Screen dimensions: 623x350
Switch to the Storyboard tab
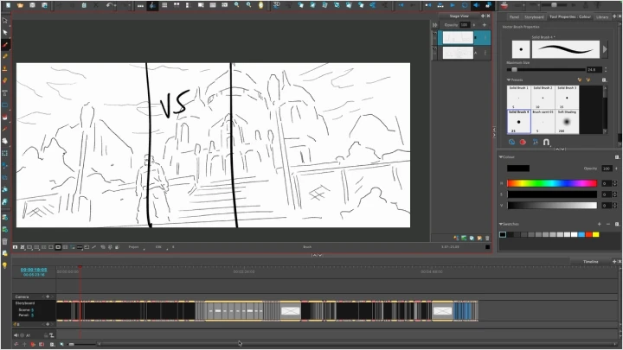coord(533,16)
